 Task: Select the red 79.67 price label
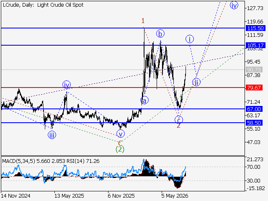pyautogui.click(x=254, y=88)
